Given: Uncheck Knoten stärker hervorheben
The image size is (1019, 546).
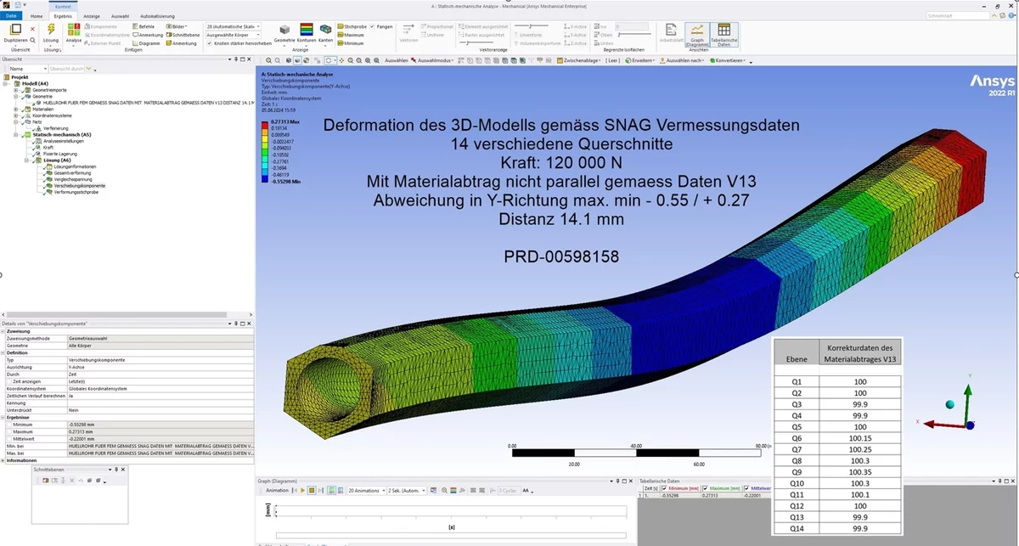Looking at the screenshot, I should [x=210, y=43].
